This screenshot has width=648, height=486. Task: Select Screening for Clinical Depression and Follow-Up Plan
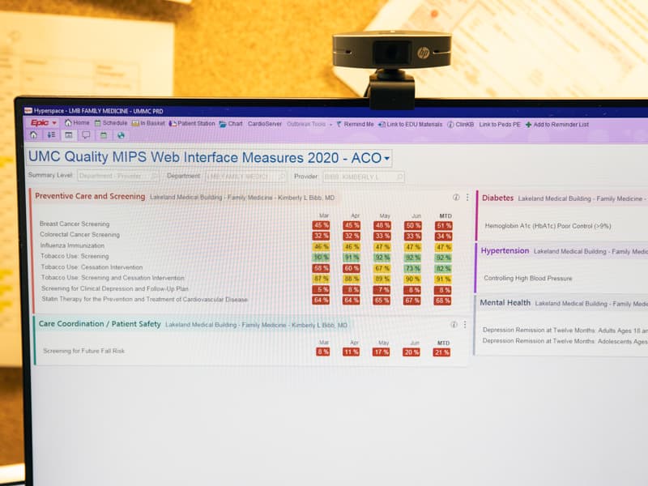click(x=114, y=288)
